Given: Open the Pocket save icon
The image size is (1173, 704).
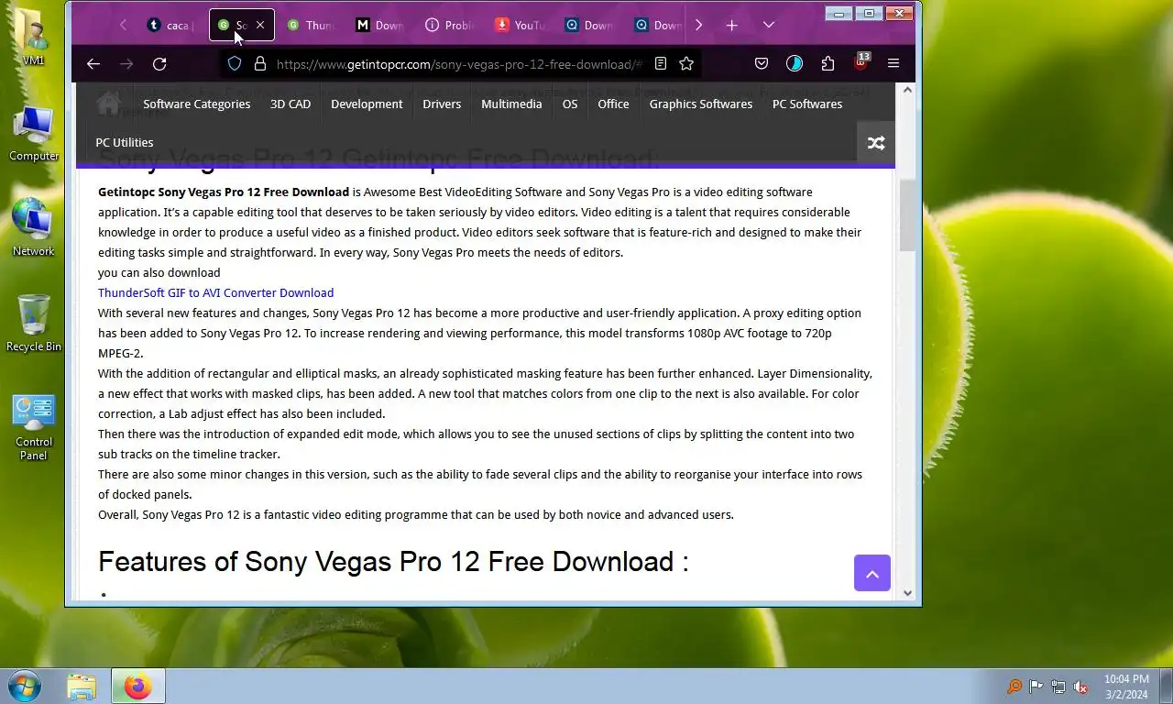Looking at the screenshot, I should (x=762, y=63).
